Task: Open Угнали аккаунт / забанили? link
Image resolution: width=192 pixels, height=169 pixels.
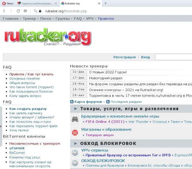Action: [32, 117]
